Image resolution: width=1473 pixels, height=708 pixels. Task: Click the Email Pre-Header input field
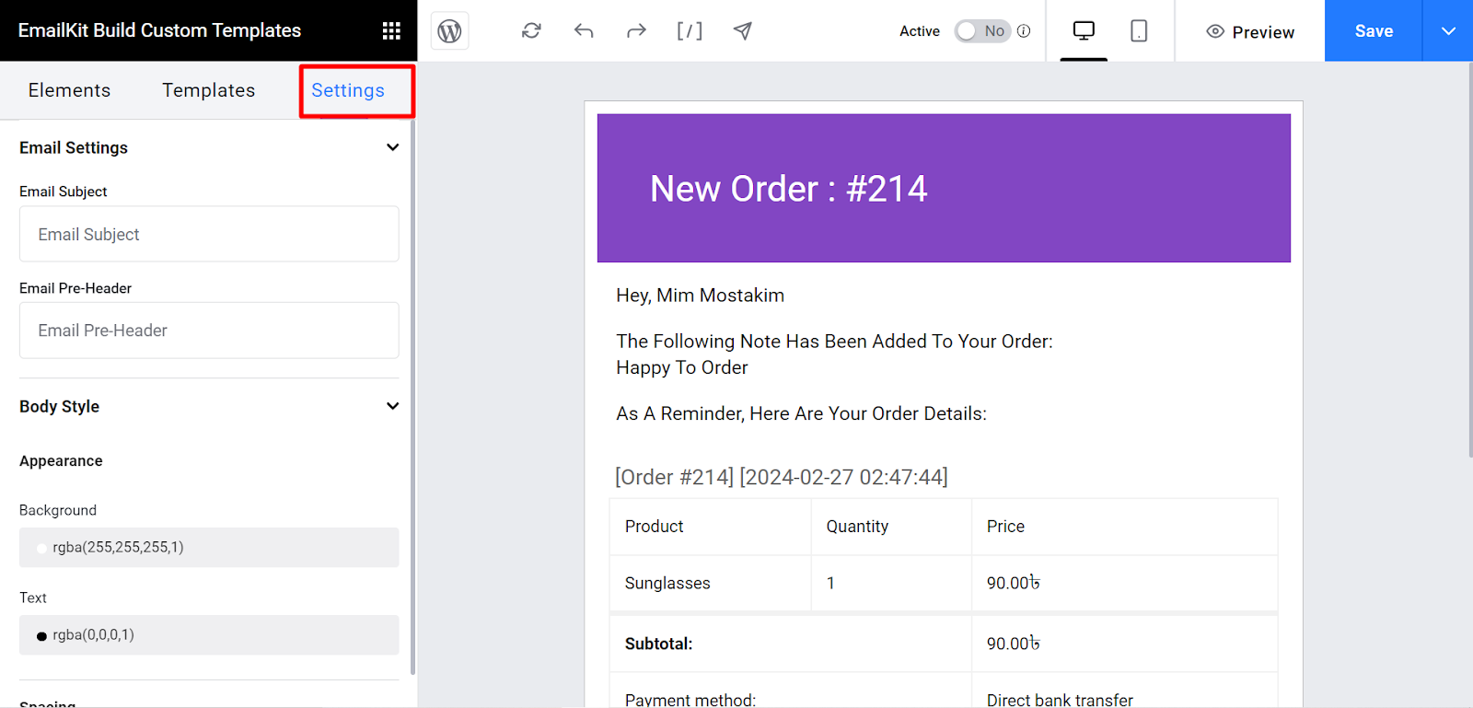tap(209, 331)
